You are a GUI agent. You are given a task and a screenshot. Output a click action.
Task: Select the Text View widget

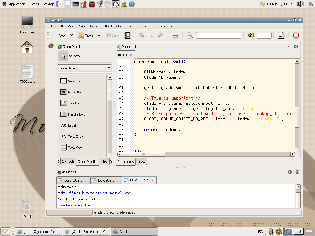(x=71, y=147)
